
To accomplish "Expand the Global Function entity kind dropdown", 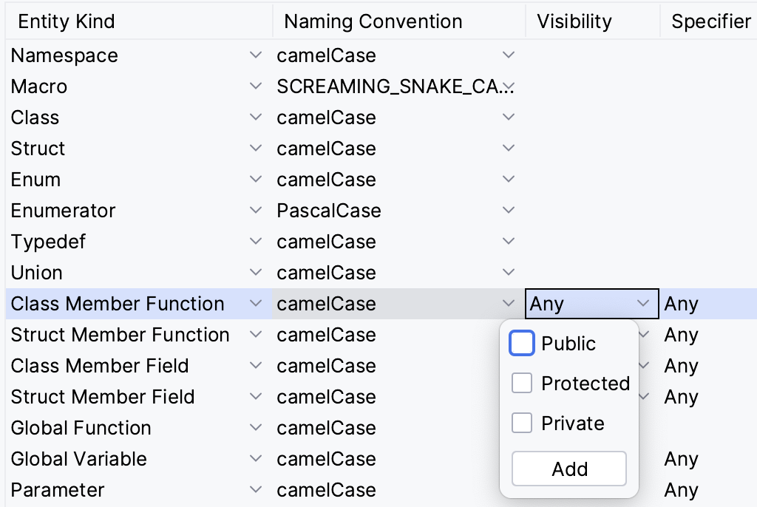I will coord(255,427).
